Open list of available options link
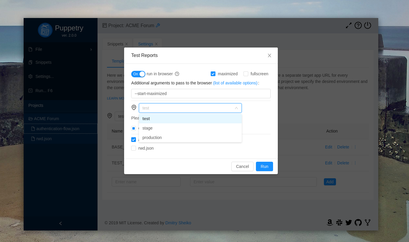Image resolution: width=409 pixels, height=242 pixels. pos(235,83)
